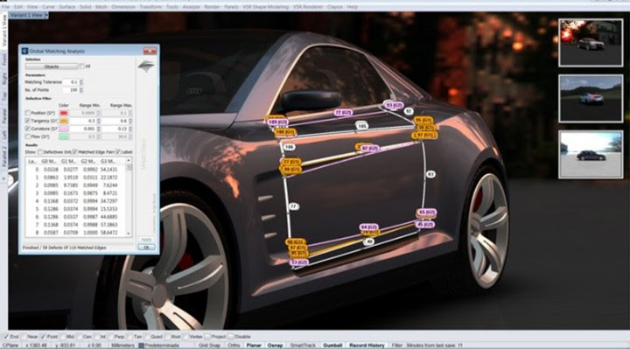Click the defect label 185 on door
Viewport: 630px width, 349px height.
point(362,126)
